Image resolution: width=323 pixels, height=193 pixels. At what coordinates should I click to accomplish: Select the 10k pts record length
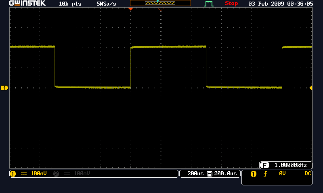[70, 4]
